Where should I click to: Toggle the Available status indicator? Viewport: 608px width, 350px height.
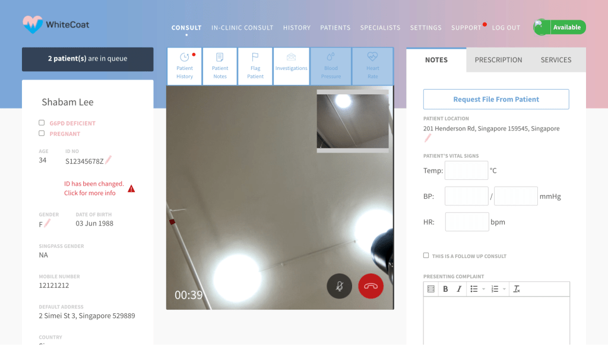click(x=559, y=27)
